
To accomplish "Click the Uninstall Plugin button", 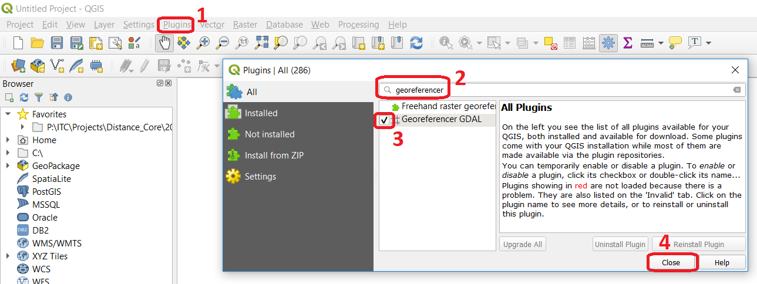I will point(620,244).
